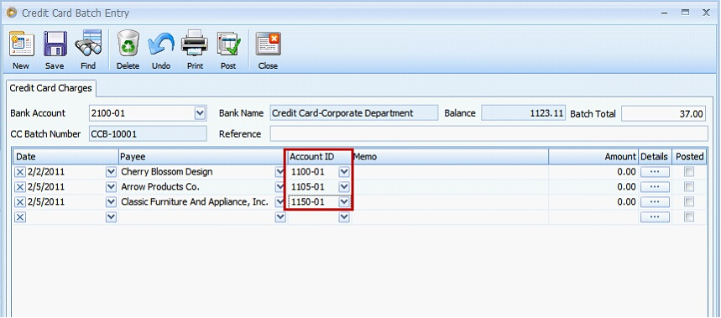Toggle Posted checkbox for Cherry Blossom Design
721x318 pixels.
(x=689, y=172)
